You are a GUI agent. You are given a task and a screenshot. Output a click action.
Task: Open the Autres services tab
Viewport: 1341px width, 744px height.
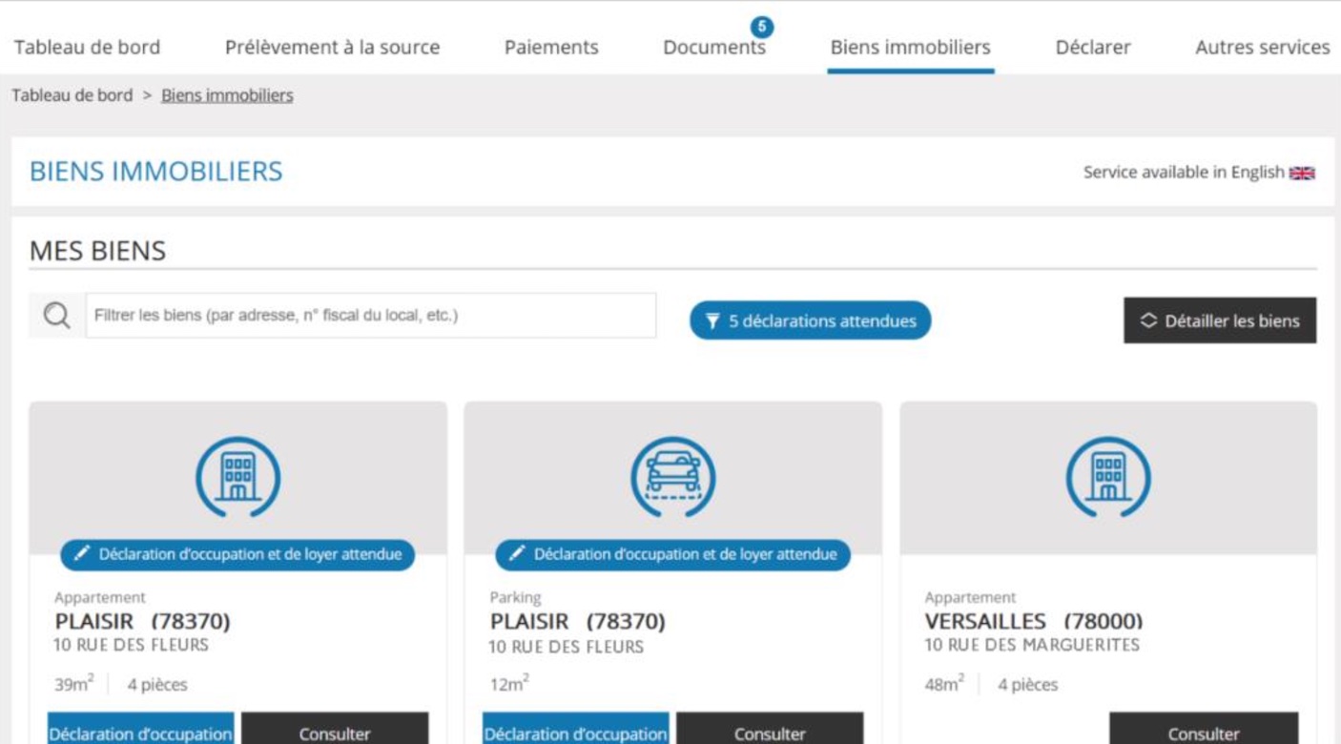[x=1262, y=47]
